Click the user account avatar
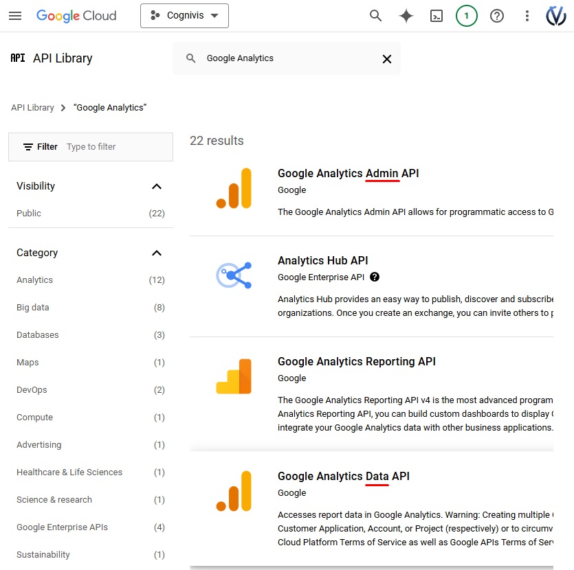Viewport: 574px width, 570px height. 555,16
